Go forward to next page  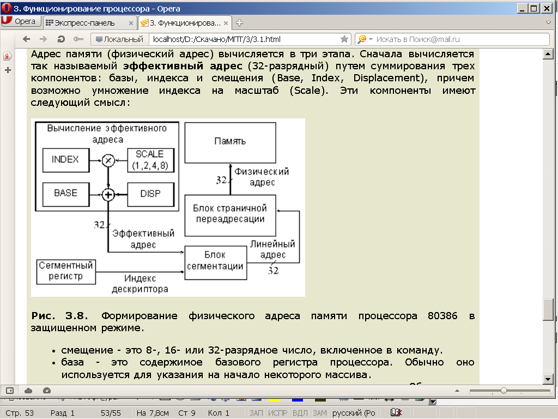point(43,39)
